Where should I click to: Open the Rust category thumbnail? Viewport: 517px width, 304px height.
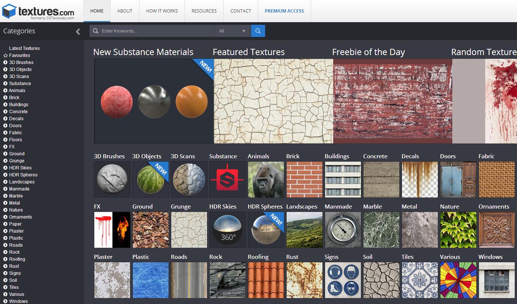304,280
